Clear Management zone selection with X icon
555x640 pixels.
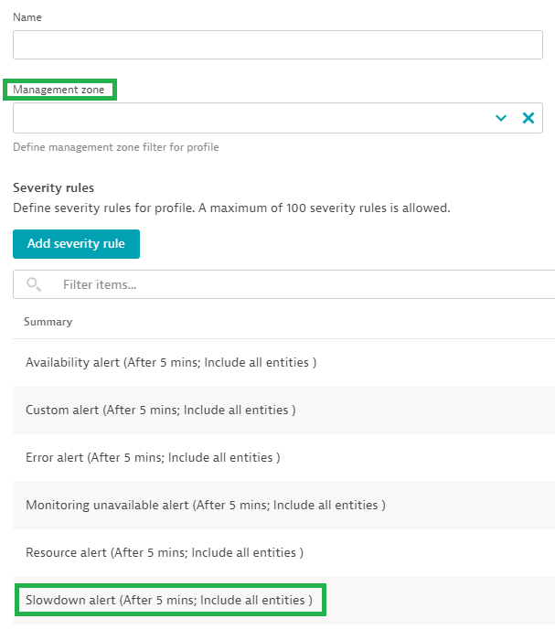(528, 118)
